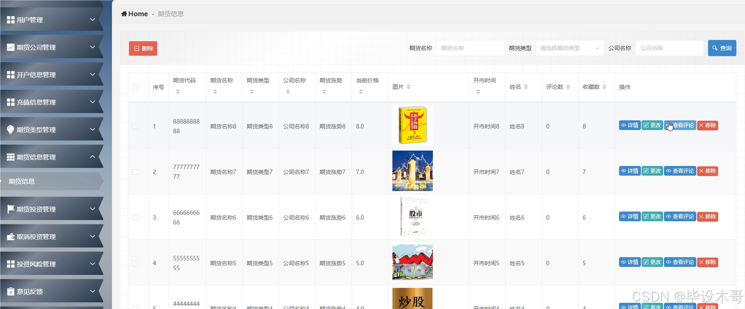The image size is (745, 309).
Task: Check the row 4 checkbox
Action: 136,263
